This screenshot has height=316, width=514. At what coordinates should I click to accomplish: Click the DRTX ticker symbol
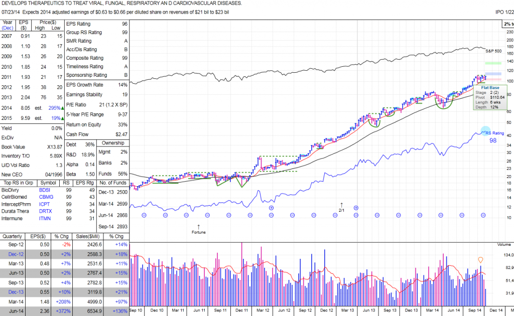(x=45, y=211)
